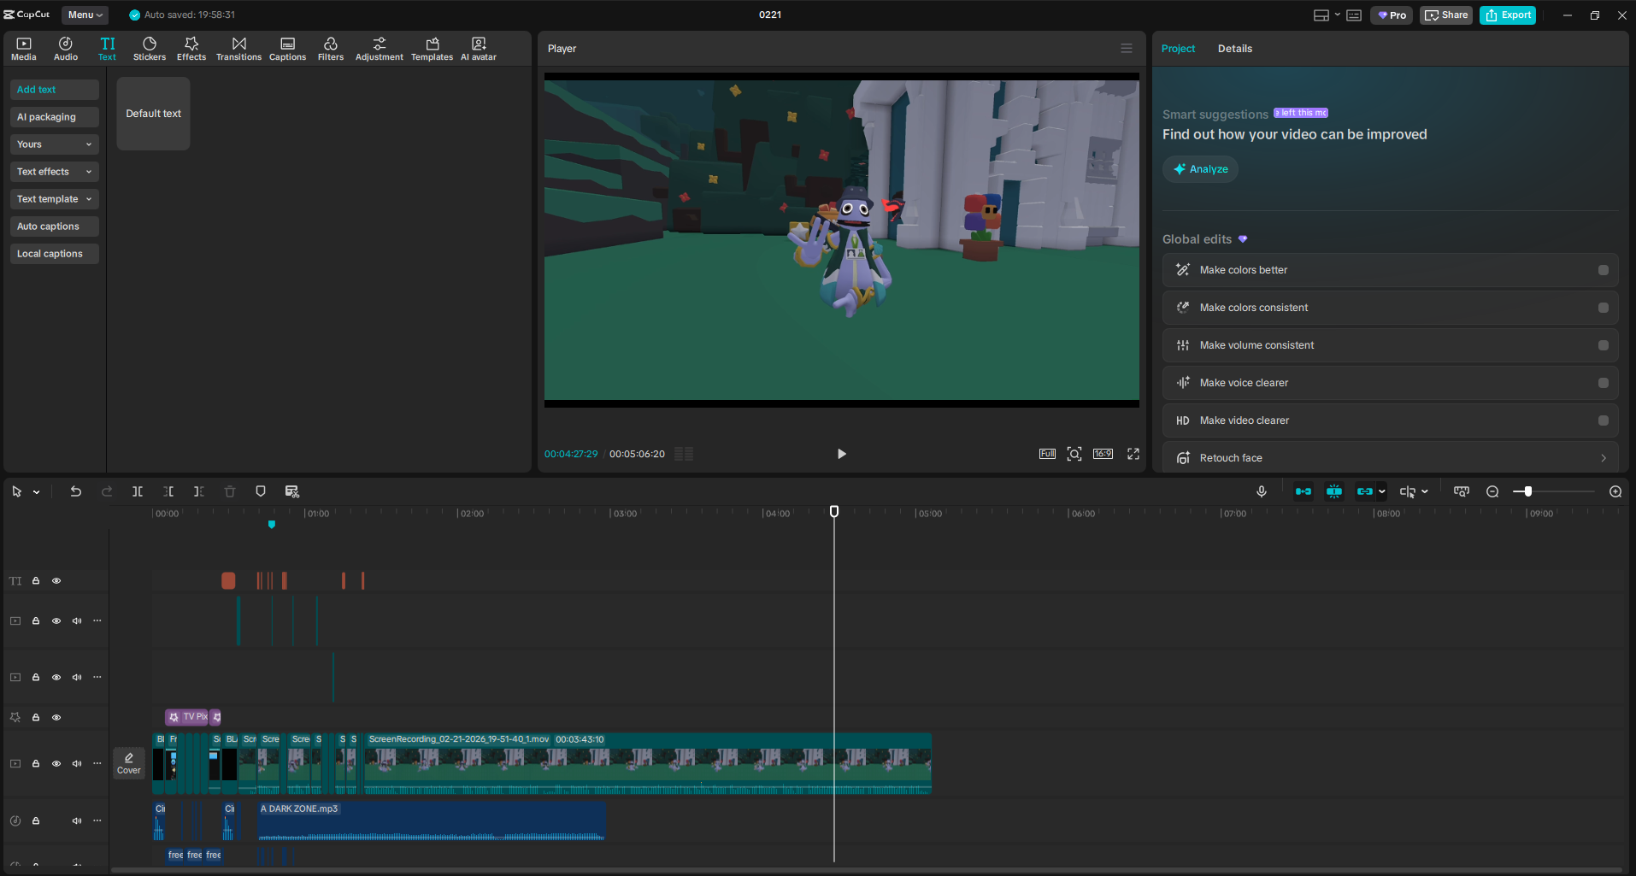
Task: Open the Filters panel
Action: pos(331,49)
